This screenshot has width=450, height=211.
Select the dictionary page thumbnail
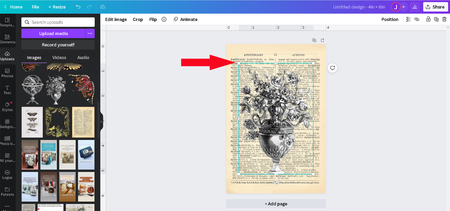click(x=83, y=122)
